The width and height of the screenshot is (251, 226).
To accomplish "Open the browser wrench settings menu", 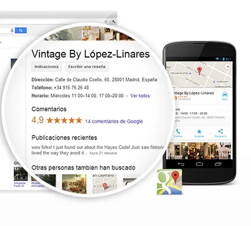I will coord(114,22).
